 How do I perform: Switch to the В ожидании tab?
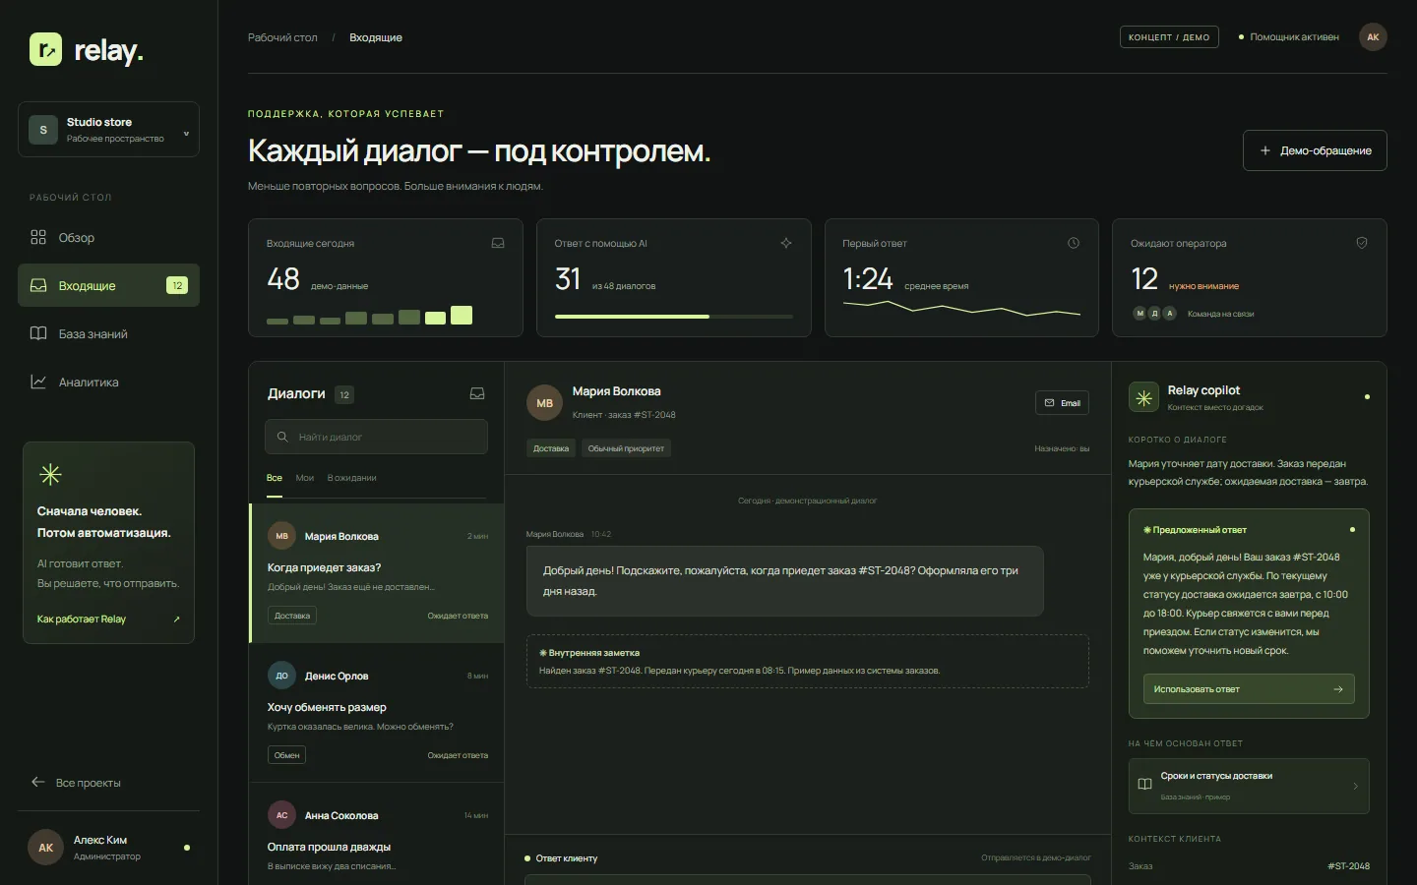pos(352,478)
